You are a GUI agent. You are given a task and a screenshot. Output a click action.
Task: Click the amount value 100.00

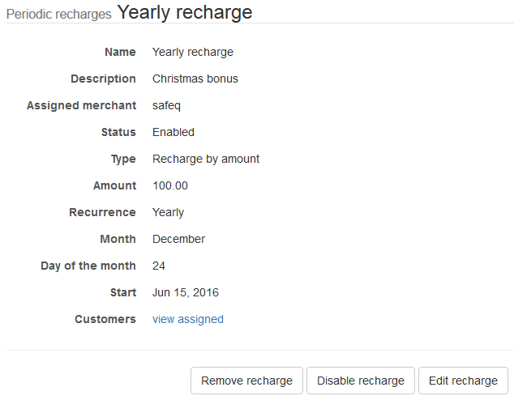pos(170,185)
